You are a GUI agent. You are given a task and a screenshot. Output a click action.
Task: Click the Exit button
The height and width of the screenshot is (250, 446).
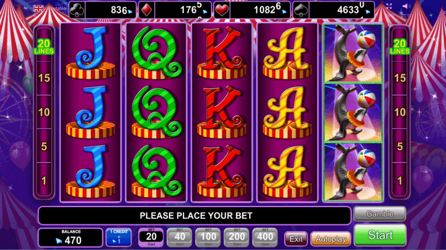(x=296, y=239)
